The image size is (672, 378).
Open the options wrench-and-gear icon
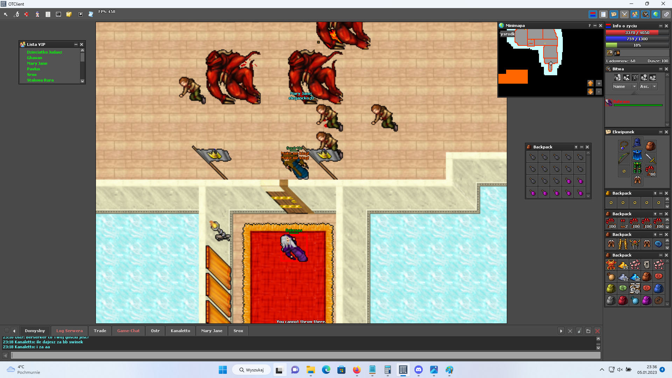pyautogui.click(x=16, y=14)
